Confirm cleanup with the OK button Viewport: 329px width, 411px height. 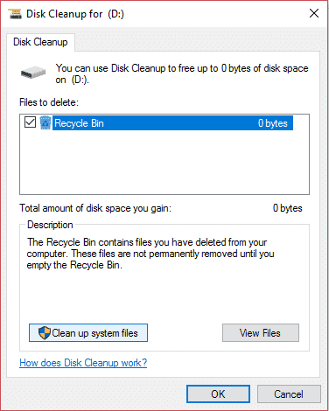click(218, 394)
